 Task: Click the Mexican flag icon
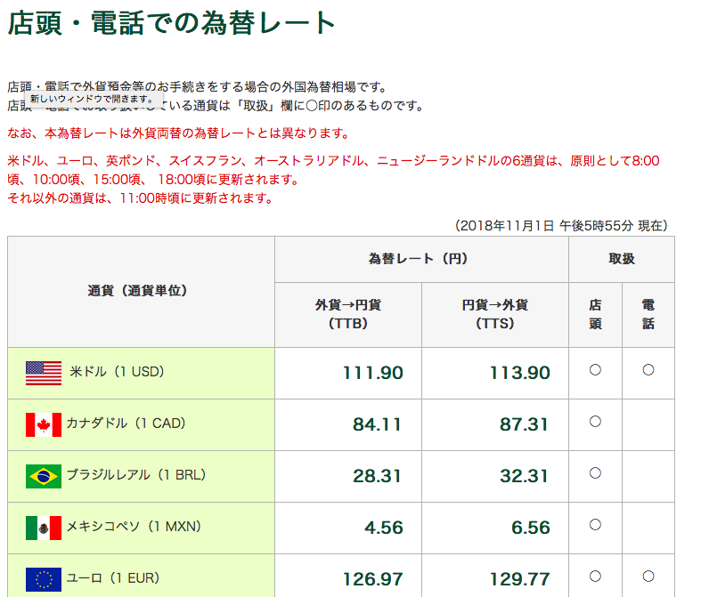click(44, 528)
